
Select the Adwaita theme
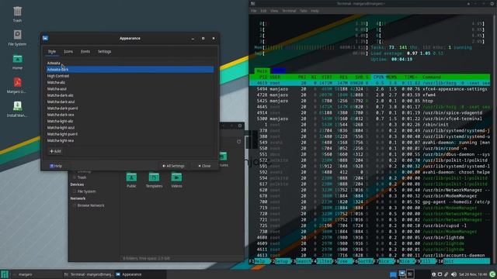130,63
